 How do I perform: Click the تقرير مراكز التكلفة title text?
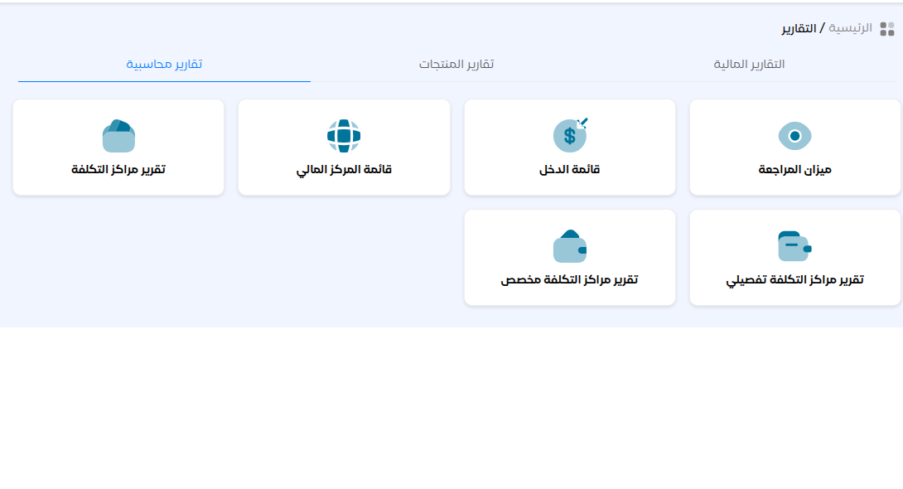tap(118, 170)
